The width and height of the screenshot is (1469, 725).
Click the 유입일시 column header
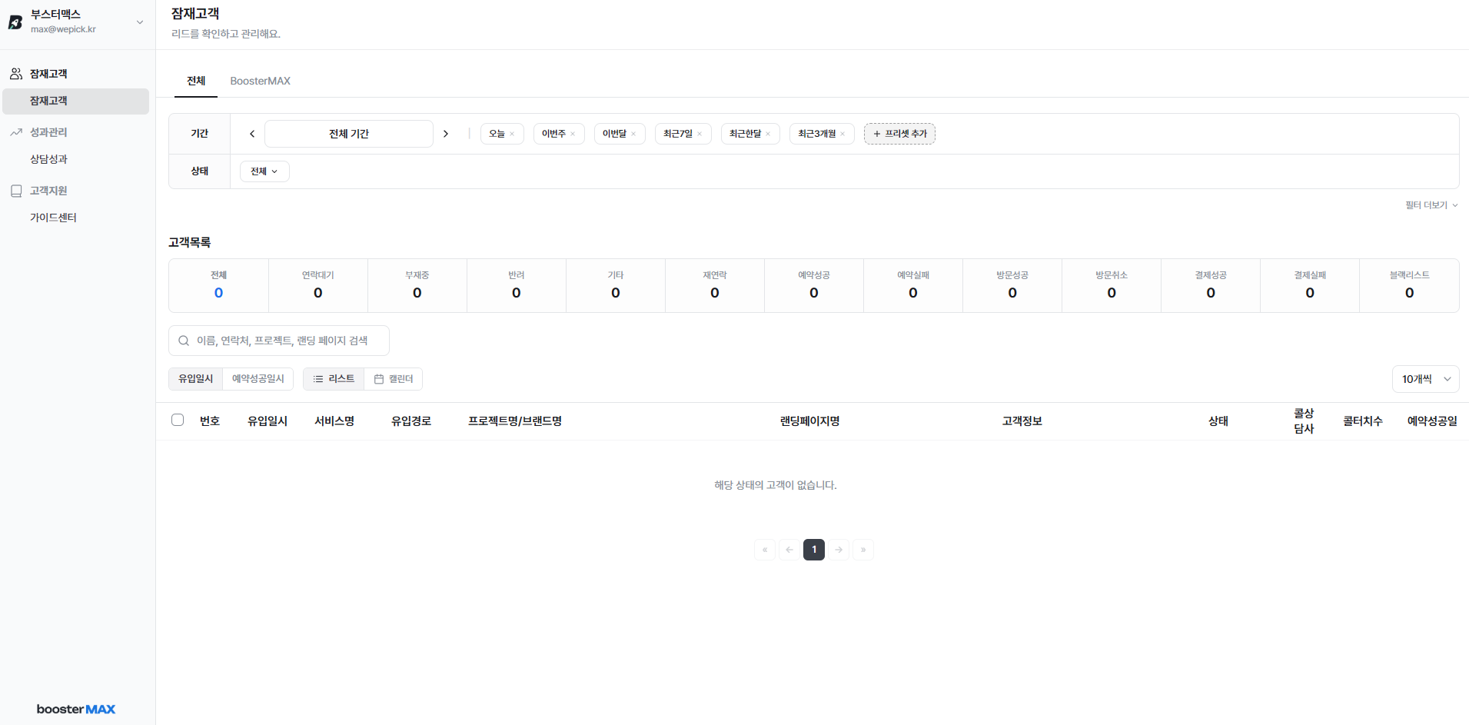click(268, 421)
